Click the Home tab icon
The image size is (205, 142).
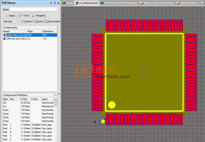coord(64,3)
